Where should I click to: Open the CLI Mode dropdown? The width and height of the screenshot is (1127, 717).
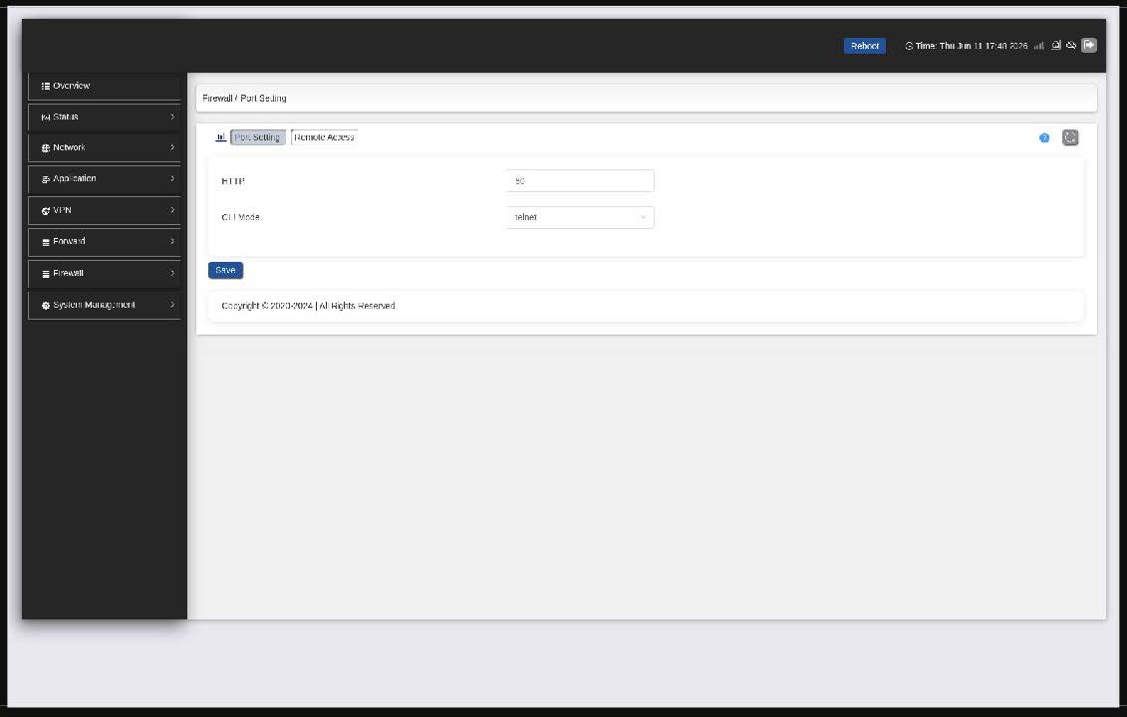580,218
